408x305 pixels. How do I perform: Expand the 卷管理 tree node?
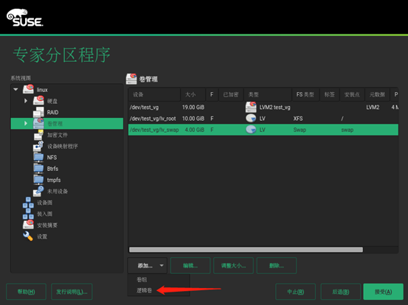point(26,123)
